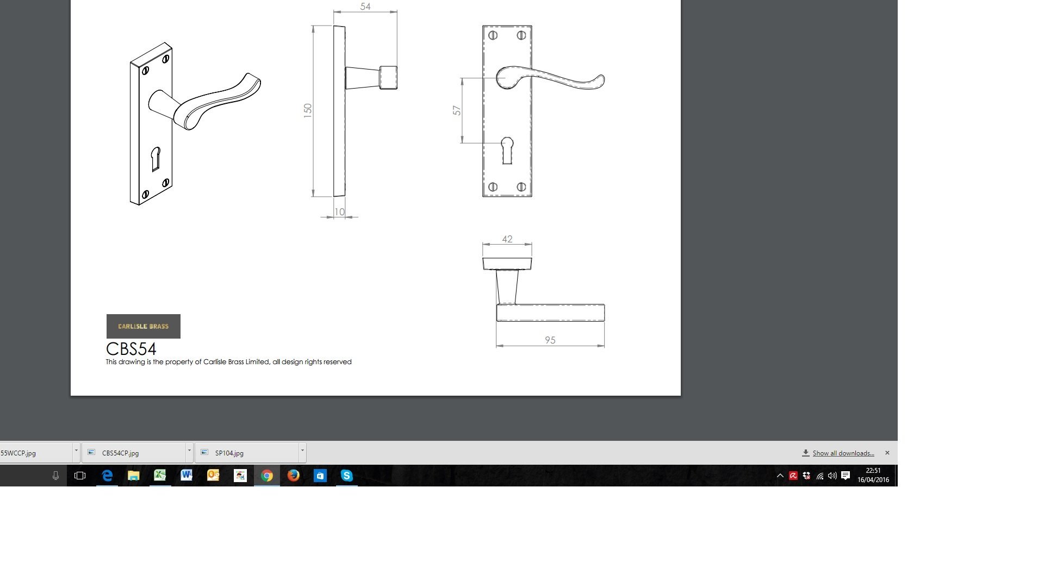Open downloaded file SP104.jpg

pos(229,453)
